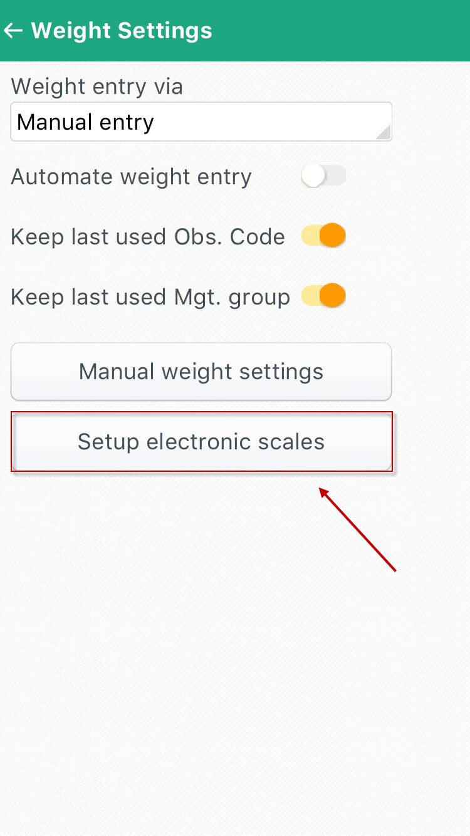
Task: Open the Weight entry via dropdown
Action: (x=201, y=122)
